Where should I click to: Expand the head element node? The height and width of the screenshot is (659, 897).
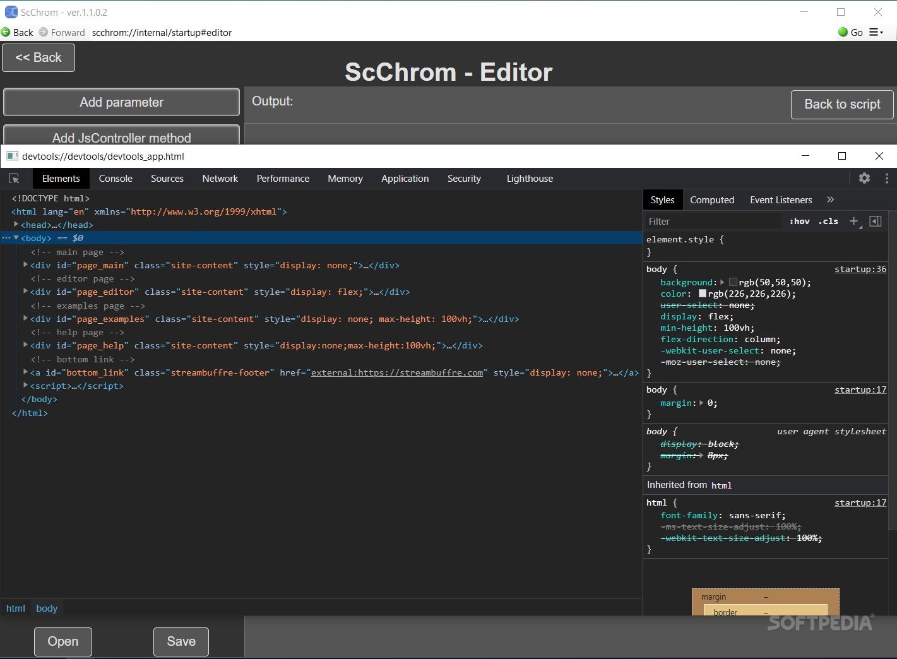[x=16, y=224]
